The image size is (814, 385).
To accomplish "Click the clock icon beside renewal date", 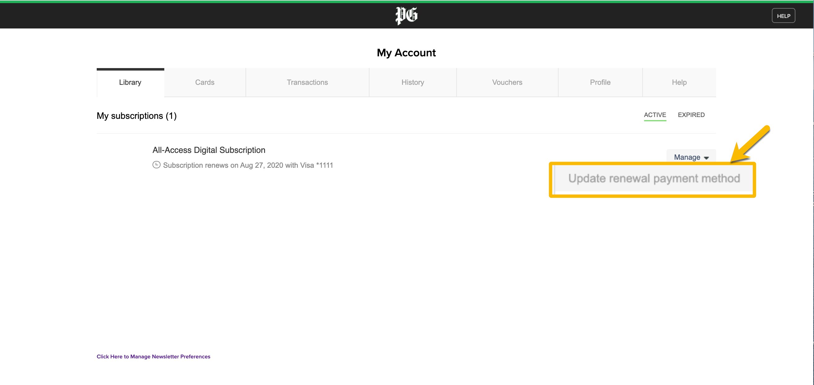I will click(156, 165).
